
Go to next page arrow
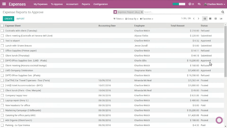(x=198, y=18)
